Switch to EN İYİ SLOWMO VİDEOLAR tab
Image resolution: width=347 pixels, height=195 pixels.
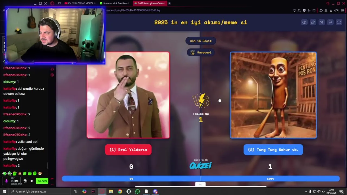click(x=80, y=3)
